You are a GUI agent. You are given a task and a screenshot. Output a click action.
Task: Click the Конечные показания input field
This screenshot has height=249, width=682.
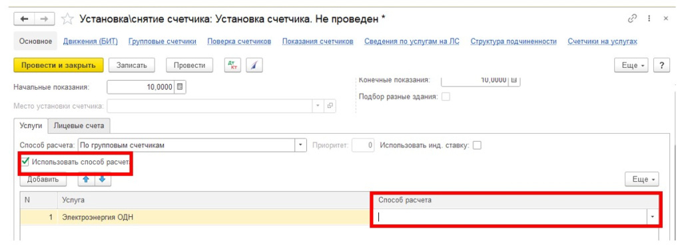475,81
